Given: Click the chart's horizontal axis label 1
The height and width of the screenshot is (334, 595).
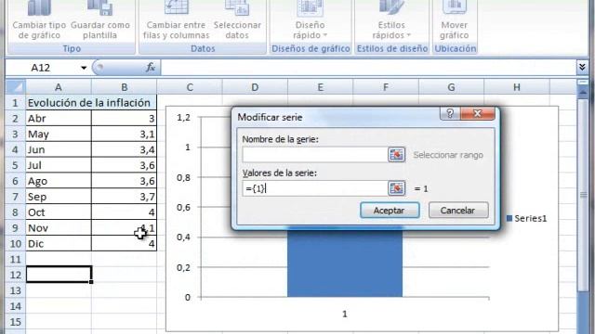Looking at the screenshot, I should (345, 314).
